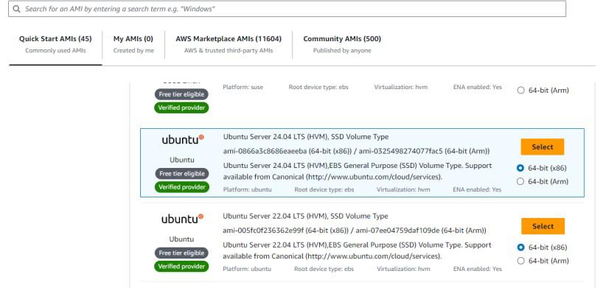Viewport: 606px width, 288px height.
Task: Click 'Virtualization: hvm' on Ubuntu 22.04
Action: click(403, 269)
